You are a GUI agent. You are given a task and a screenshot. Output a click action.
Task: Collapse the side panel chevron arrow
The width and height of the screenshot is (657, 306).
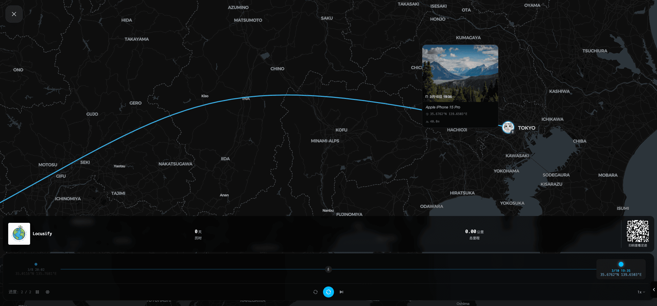click(654, 290)
